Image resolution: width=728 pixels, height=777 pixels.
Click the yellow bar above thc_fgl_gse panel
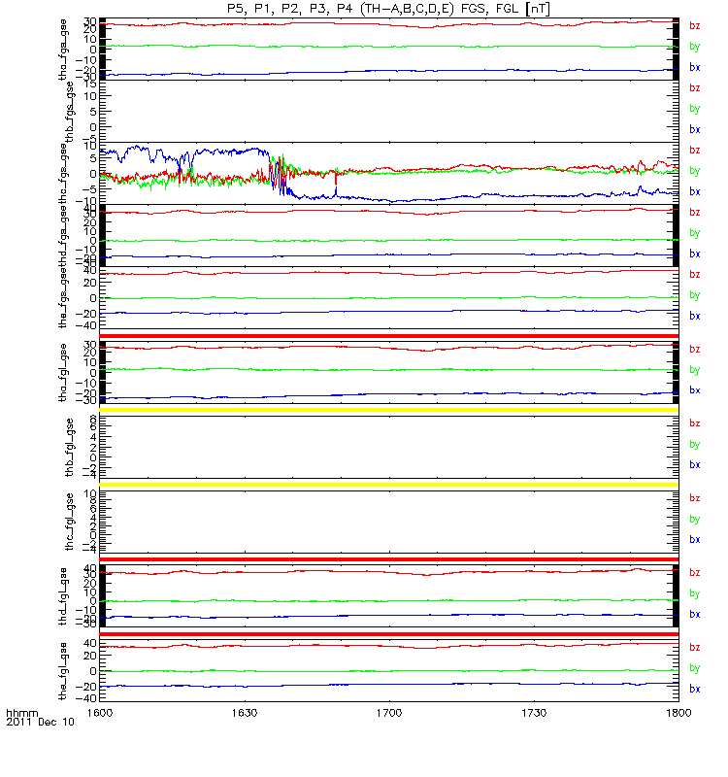(389, 485)
